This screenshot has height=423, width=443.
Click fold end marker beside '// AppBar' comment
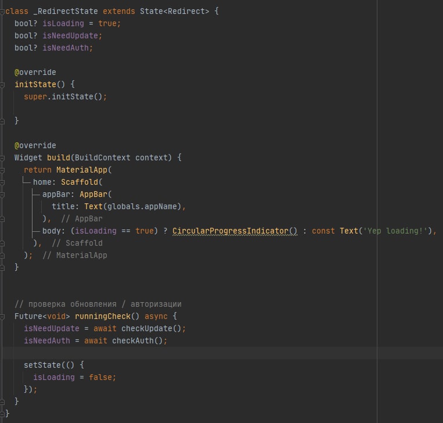[2, 219]
